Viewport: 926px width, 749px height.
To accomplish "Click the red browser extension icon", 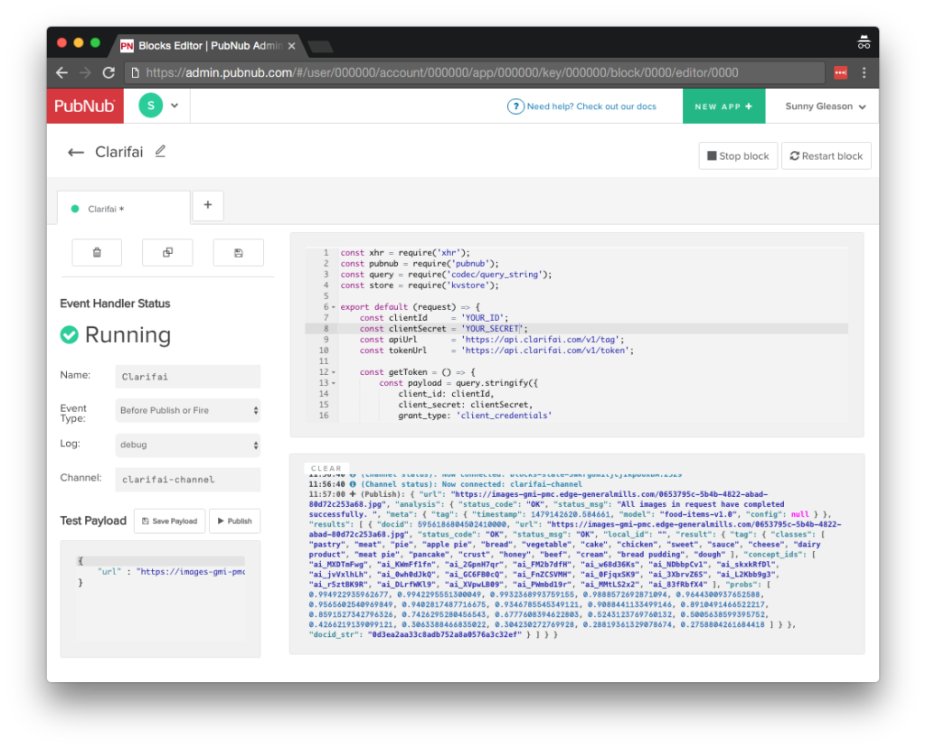I will tap(840, 73).
